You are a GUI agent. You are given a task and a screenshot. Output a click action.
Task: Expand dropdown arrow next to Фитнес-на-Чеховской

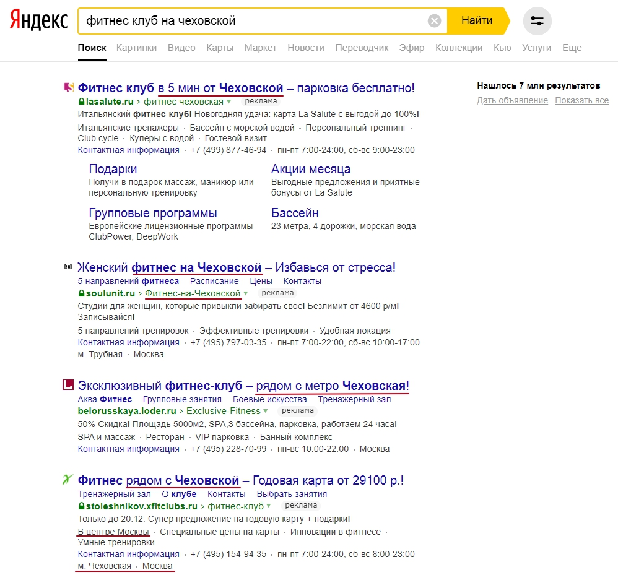pyautogui.click(x=245, y=293)
